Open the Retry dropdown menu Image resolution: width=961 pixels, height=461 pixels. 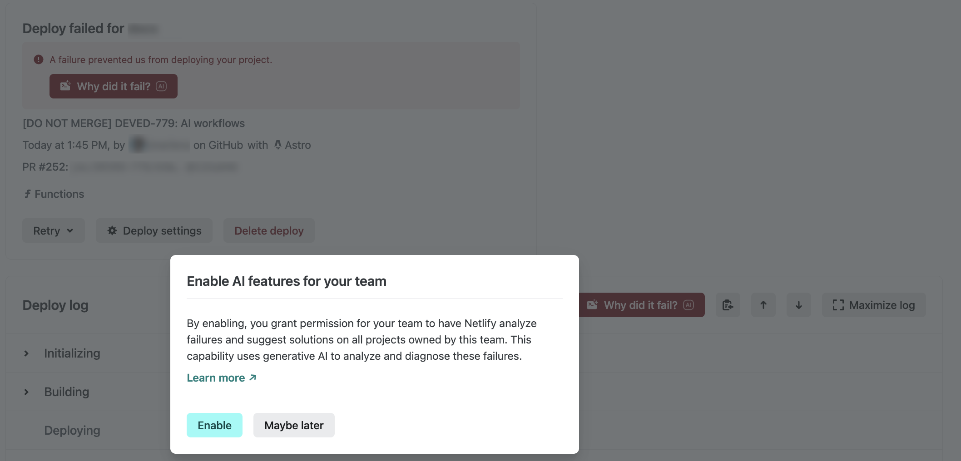(53, 230)
